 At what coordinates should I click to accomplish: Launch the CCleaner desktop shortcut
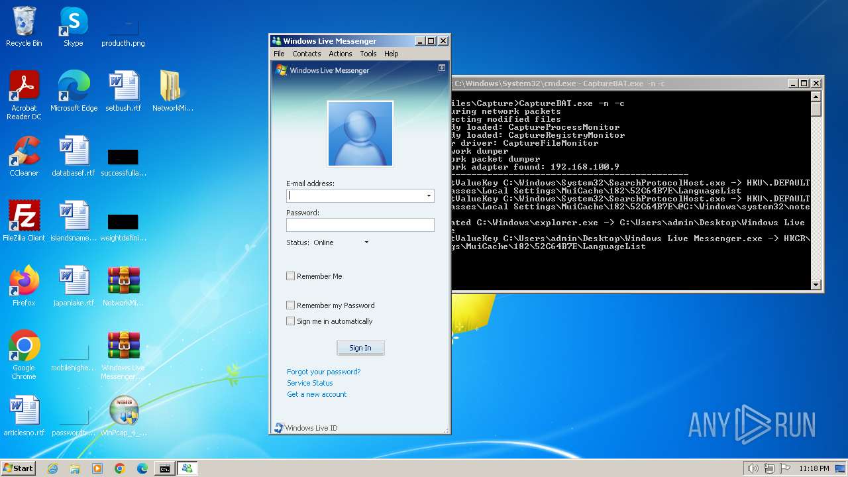click(x=24, y=156)
